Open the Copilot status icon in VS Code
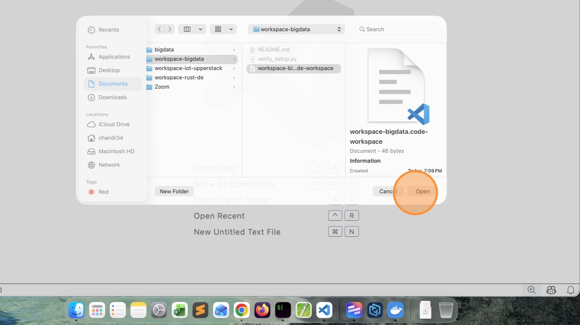The width and height of the screenshot is (580, 325). click(x=551, y=290)
